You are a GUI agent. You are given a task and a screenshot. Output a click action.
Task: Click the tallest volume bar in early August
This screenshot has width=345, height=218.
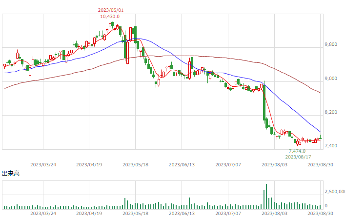point(266,197)
